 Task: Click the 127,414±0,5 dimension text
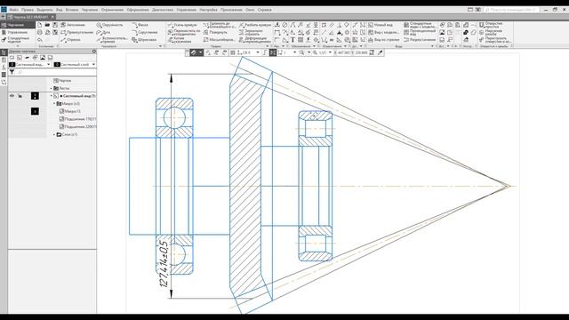[164, 264]
